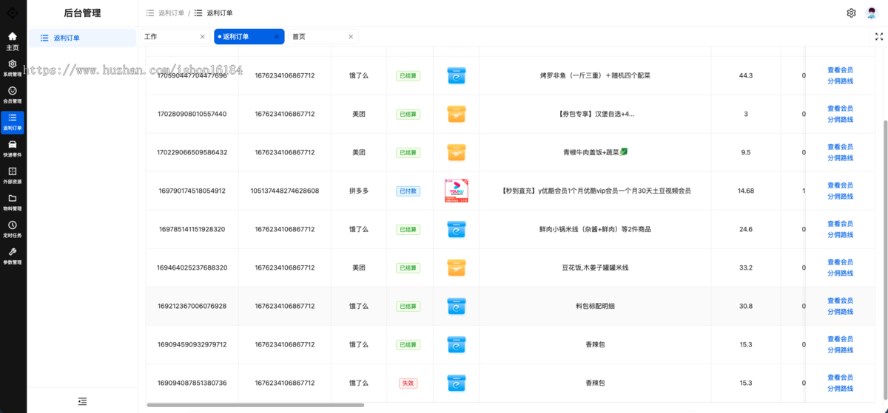Viewport: 888px width, 413px height.
Task: Click 查看会员 for the 鲜肉小锅米线 order
Action: coord(840,224)
